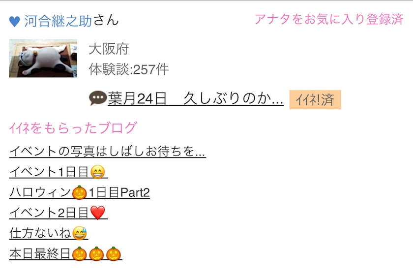Screen dimensions: 413x280
Task: Open the イベントの写真はしばしお待ちを... blog link
Action: coord(108,152)
